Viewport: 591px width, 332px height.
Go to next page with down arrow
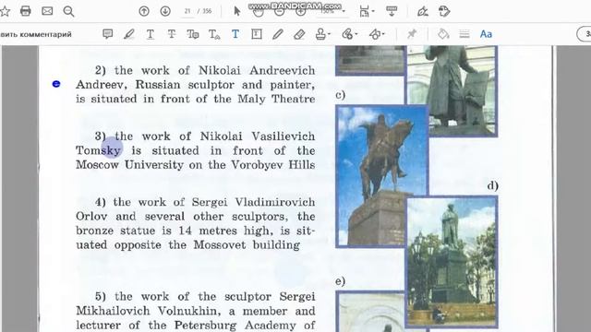165,11
